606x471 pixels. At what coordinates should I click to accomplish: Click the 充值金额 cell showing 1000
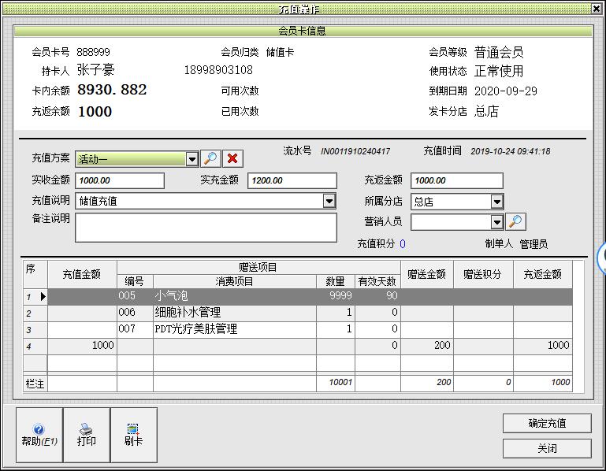82,346
